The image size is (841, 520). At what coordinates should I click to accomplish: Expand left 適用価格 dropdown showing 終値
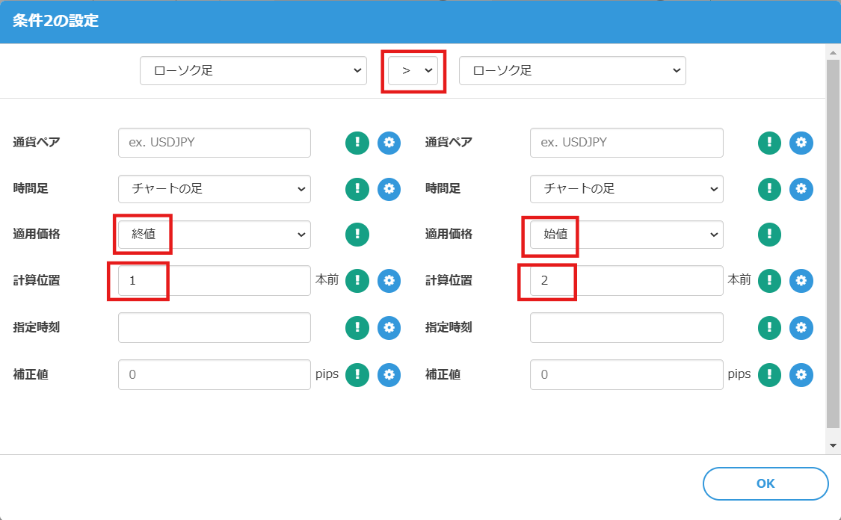click(215, 235)
